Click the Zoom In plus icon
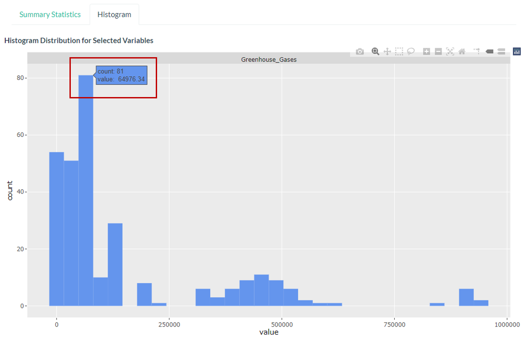 coord(427,51)
